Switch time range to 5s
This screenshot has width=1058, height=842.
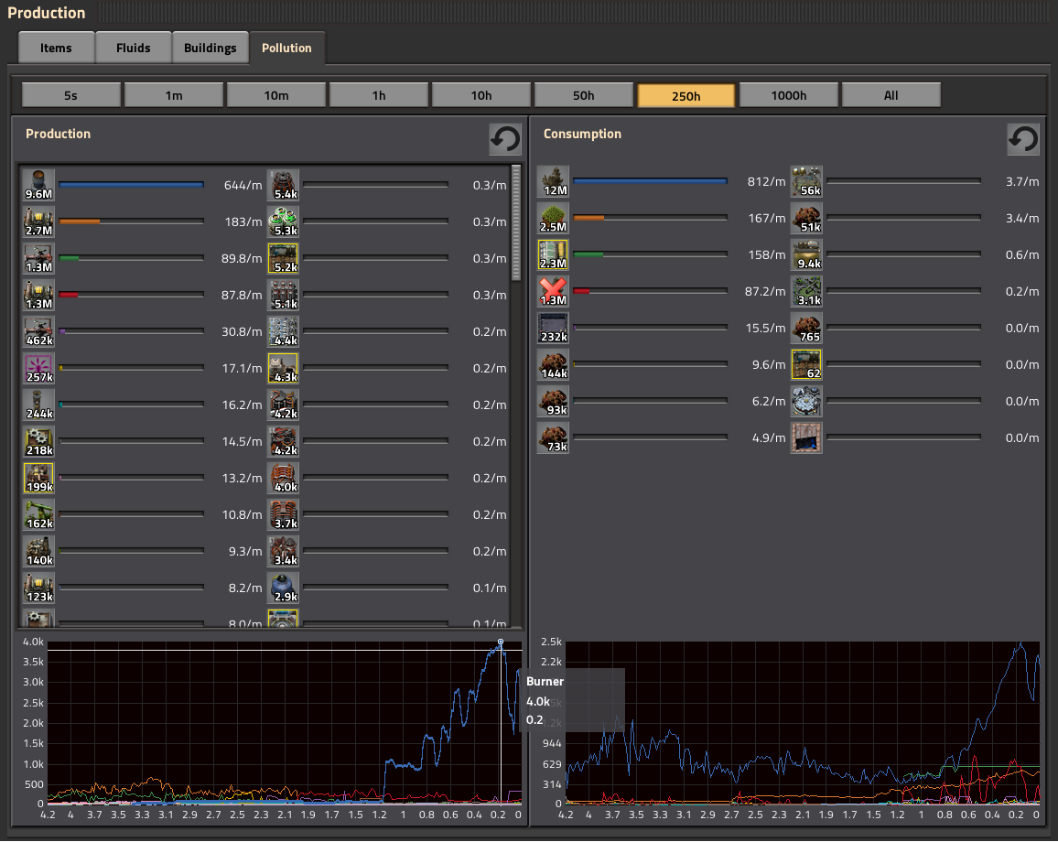click(x=71, y=95)
